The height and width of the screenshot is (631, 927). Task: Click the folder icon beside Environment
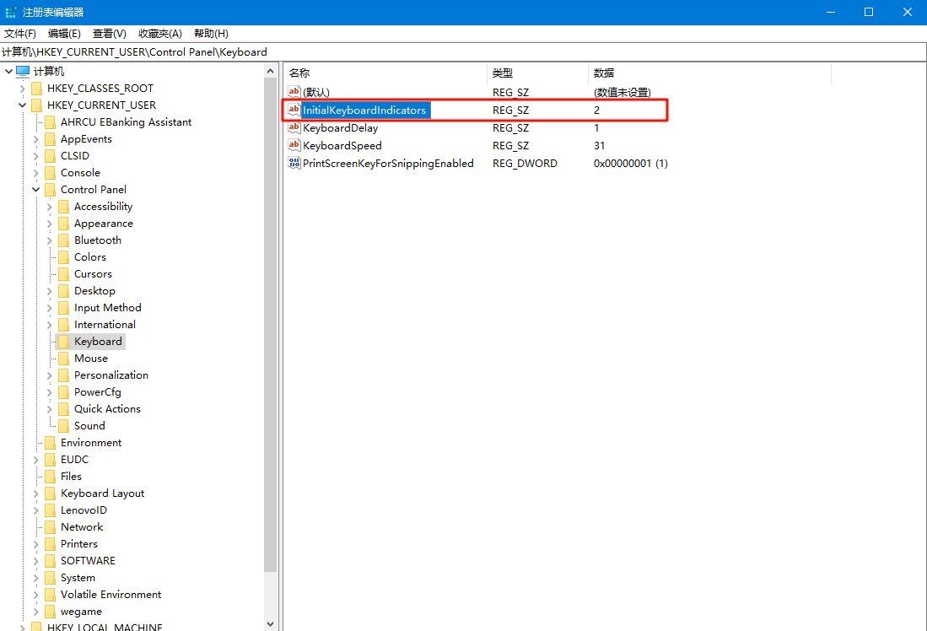click(51, 442)
